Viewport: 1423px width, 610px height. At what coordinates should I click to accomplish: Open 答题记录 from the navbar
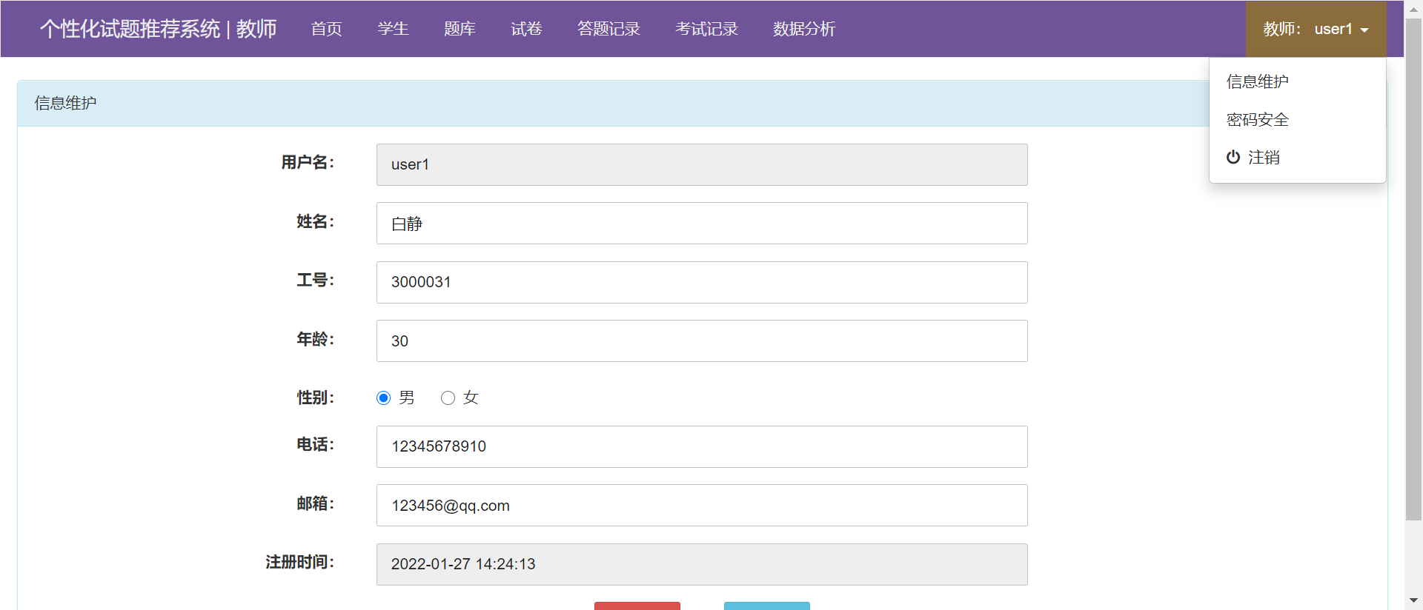(x=609, y=29)
